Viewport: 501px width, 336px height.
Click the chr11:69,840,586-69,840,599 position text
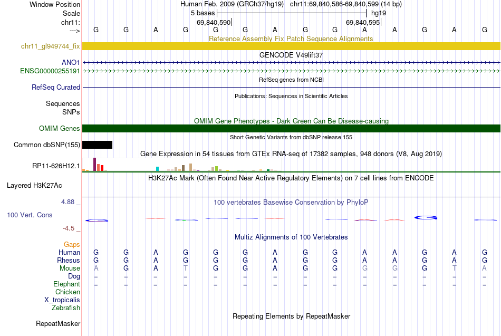[334, 4]
